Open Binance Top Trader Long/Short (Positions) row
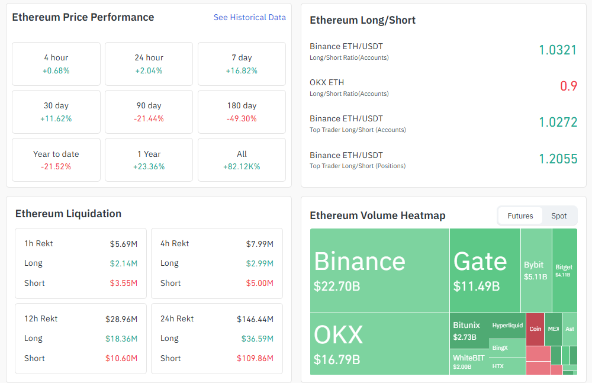This screenshot has width=592, height=383. pyautogui.click(x=443, y=159)
